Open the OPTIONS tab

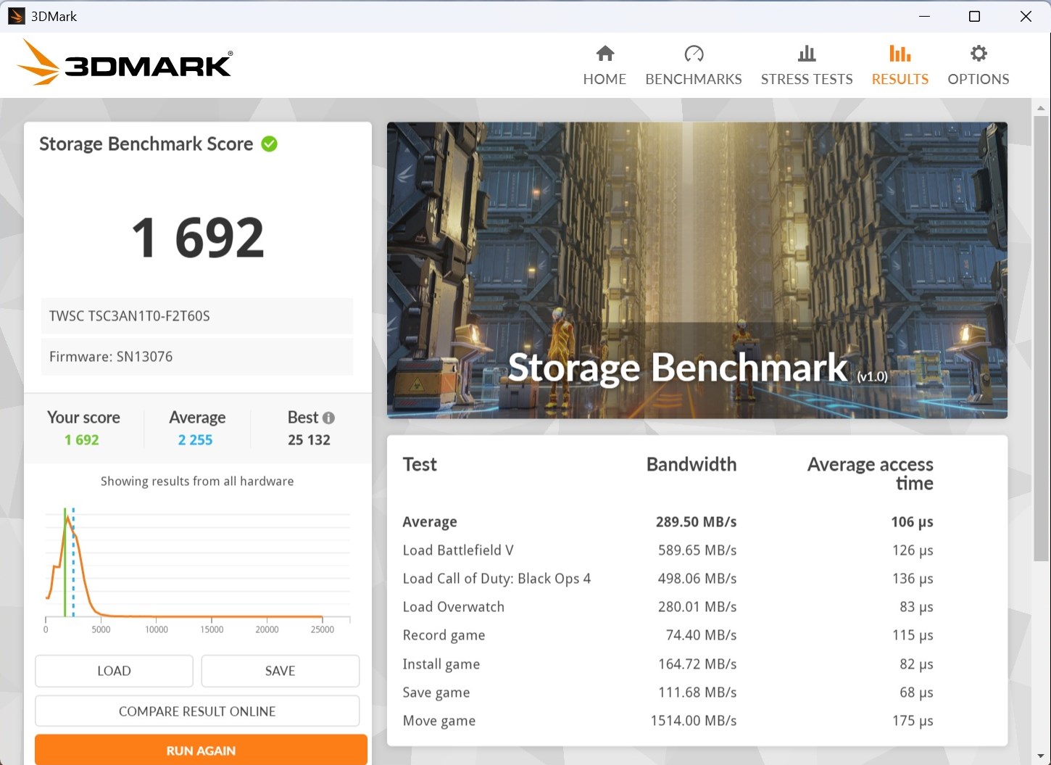point(978,65)
